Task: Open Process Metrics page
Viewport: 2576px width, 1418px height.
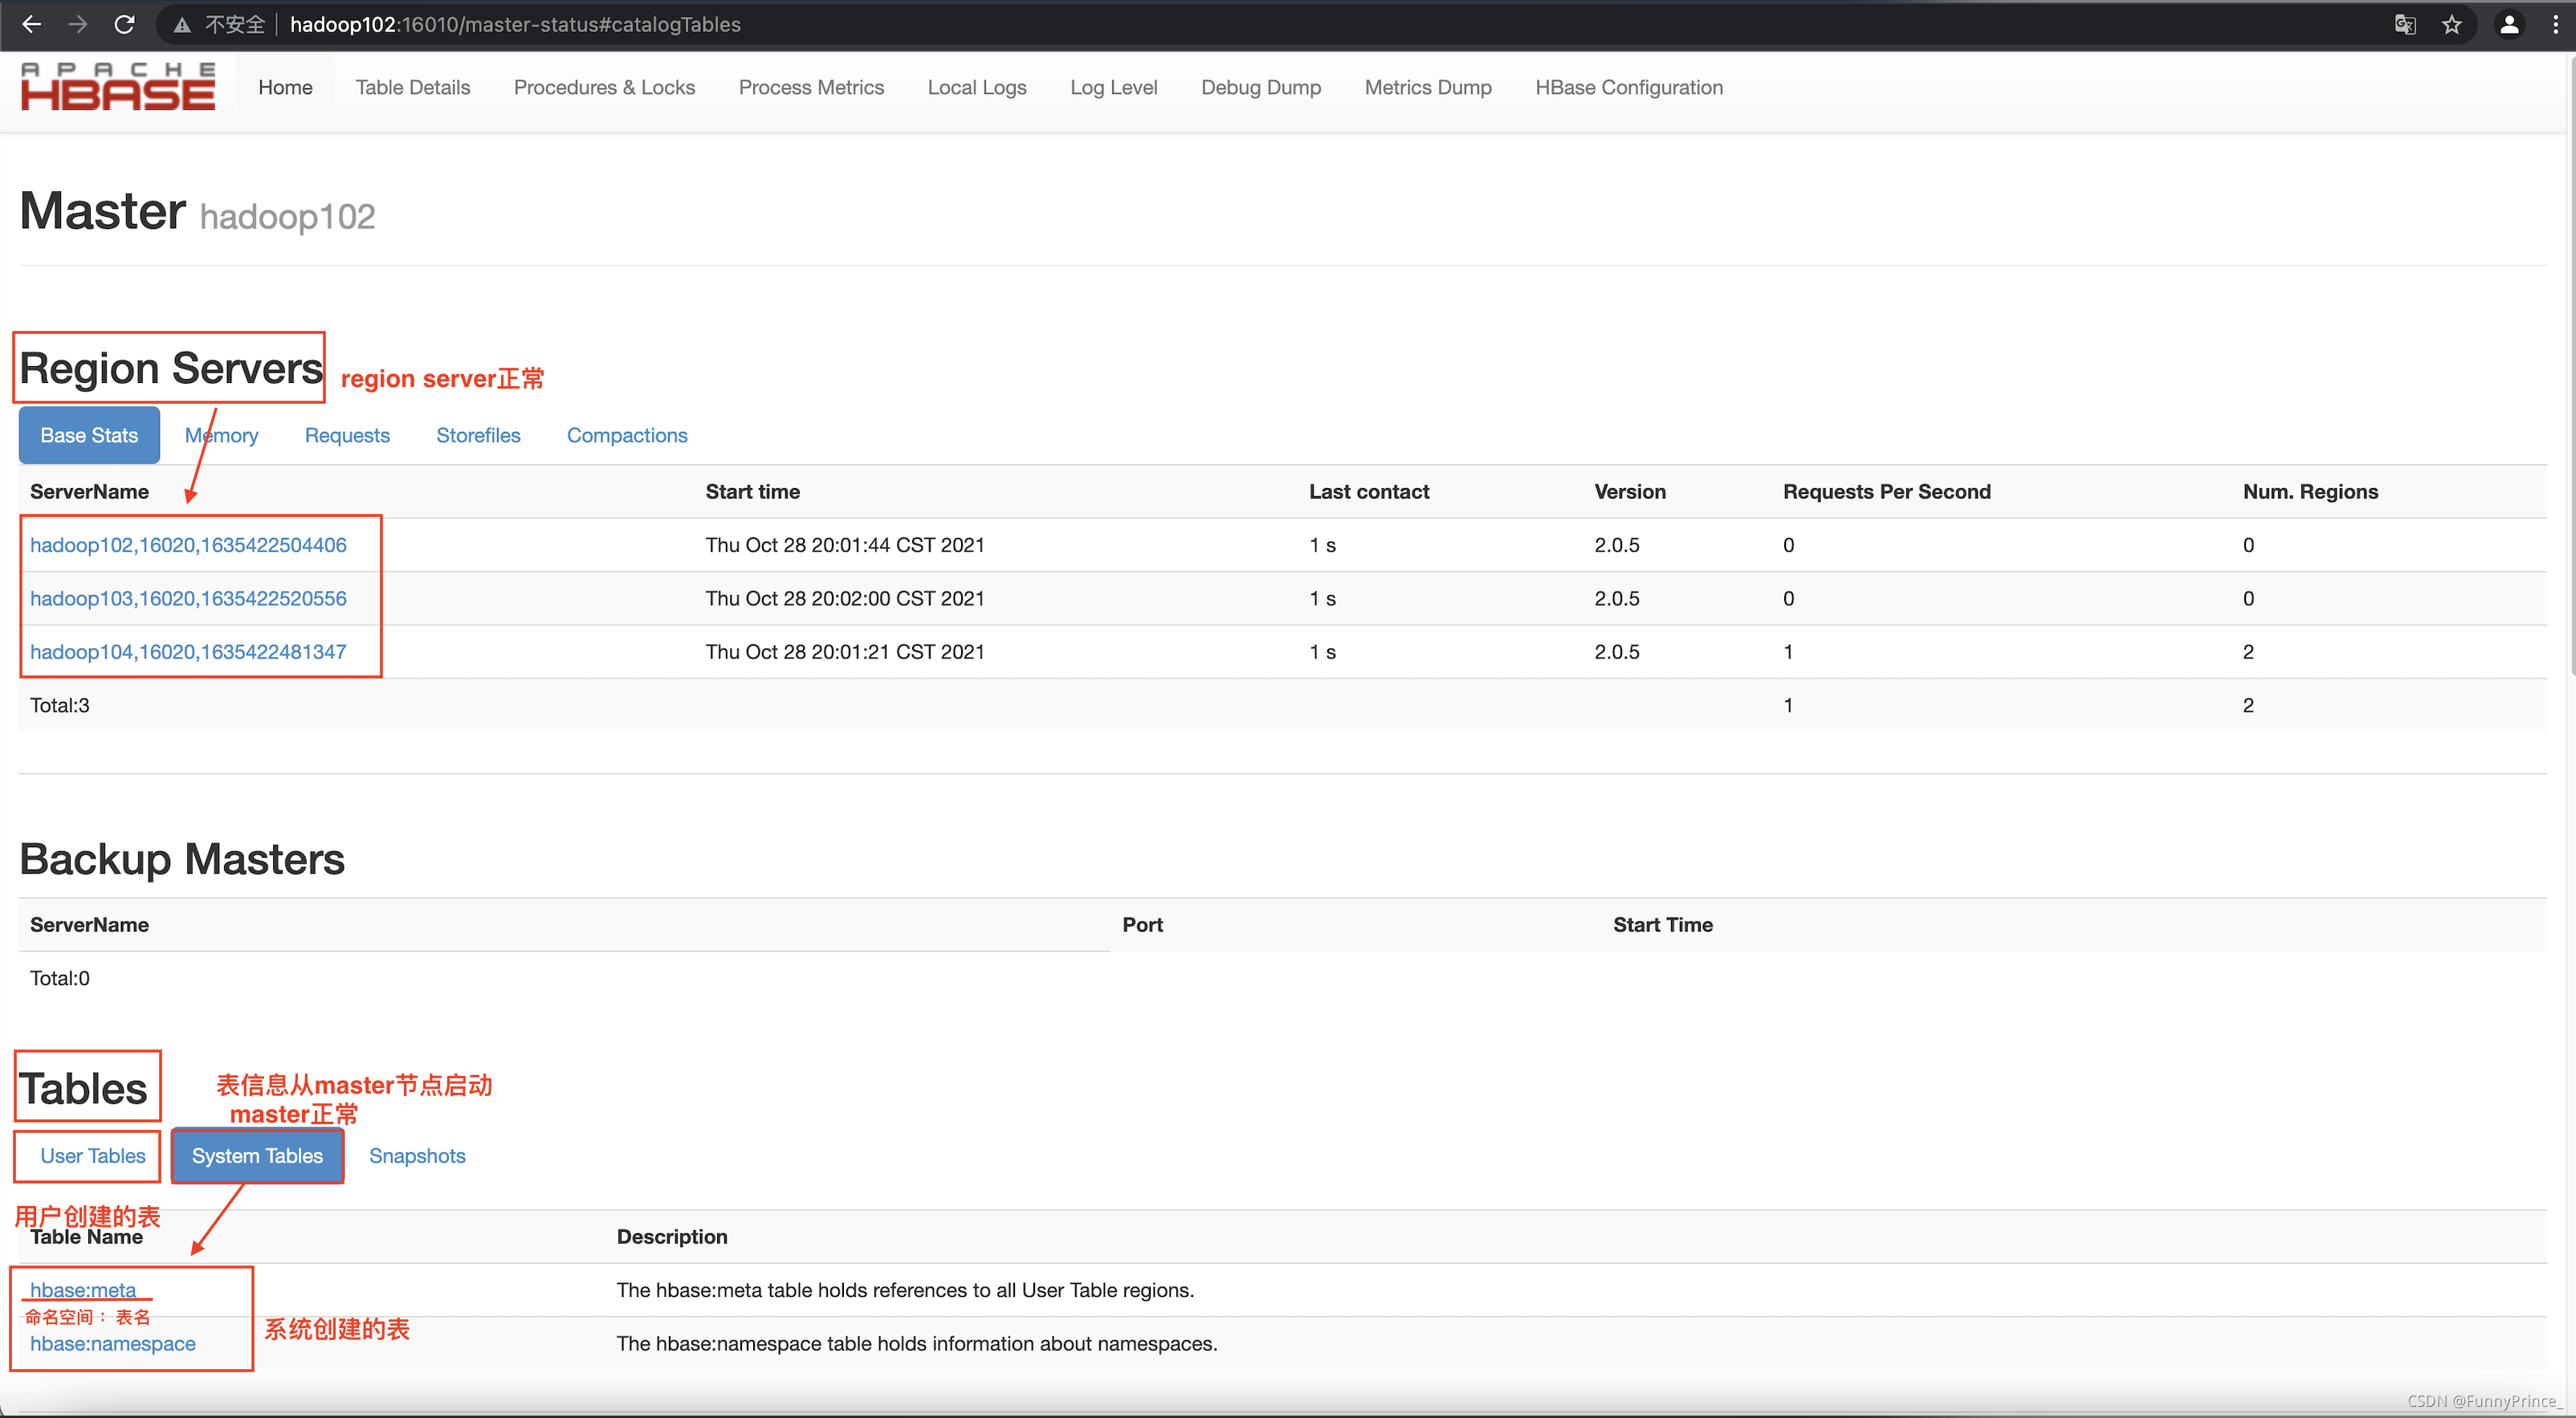Action: pos(811,88)
